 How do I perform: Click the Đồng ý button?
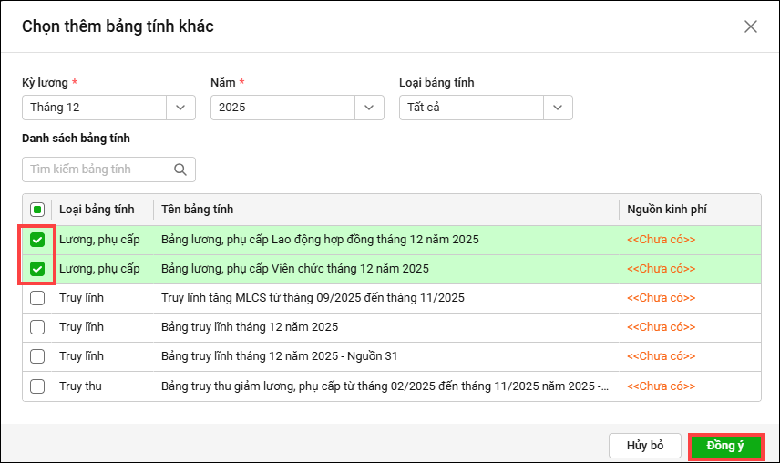[x=725, y=446]
